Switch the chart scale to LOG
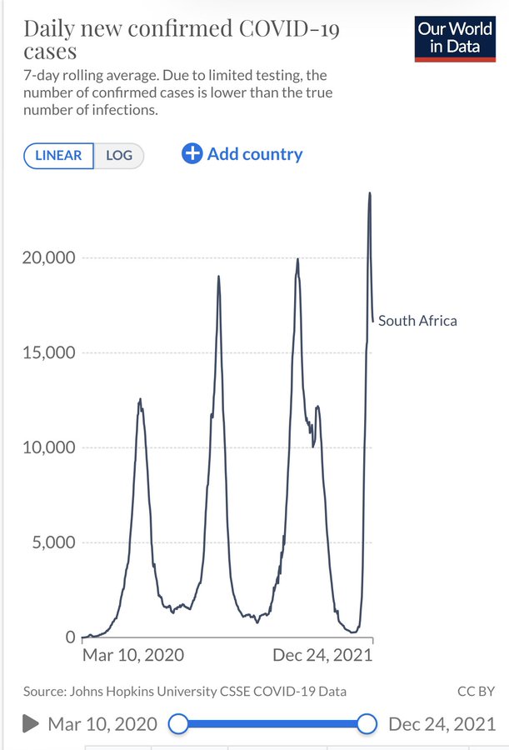This screenshot has height=750, width=509. point(119,156)
